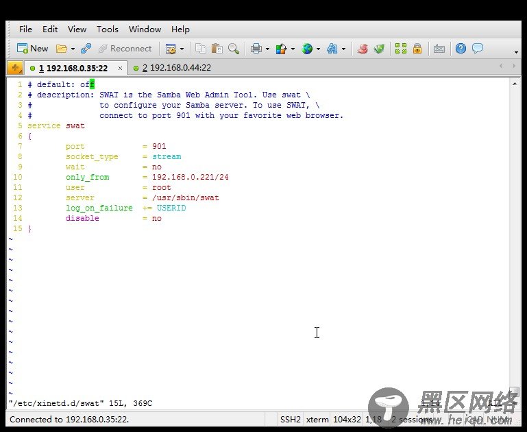Click the green cursor after 'default: of'

point(92,84)
